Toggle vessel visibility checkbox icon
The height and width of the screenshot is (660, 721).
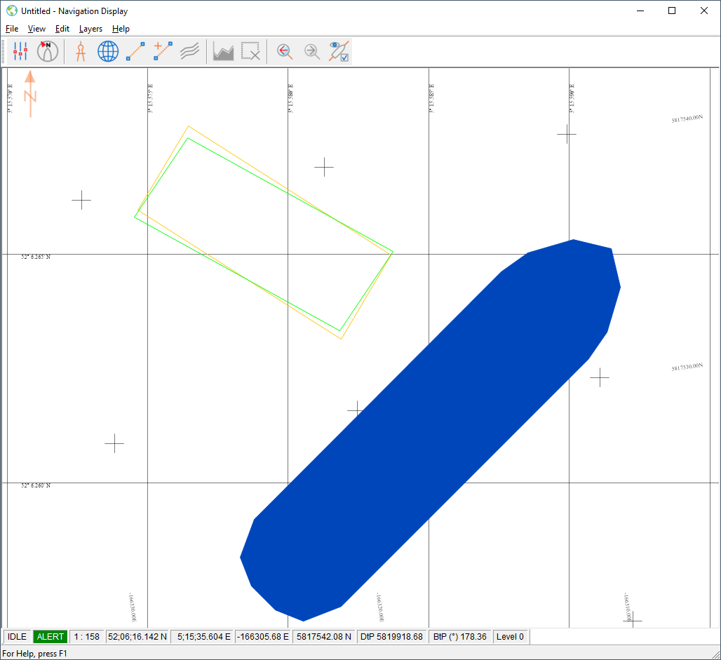pos(339,51)
